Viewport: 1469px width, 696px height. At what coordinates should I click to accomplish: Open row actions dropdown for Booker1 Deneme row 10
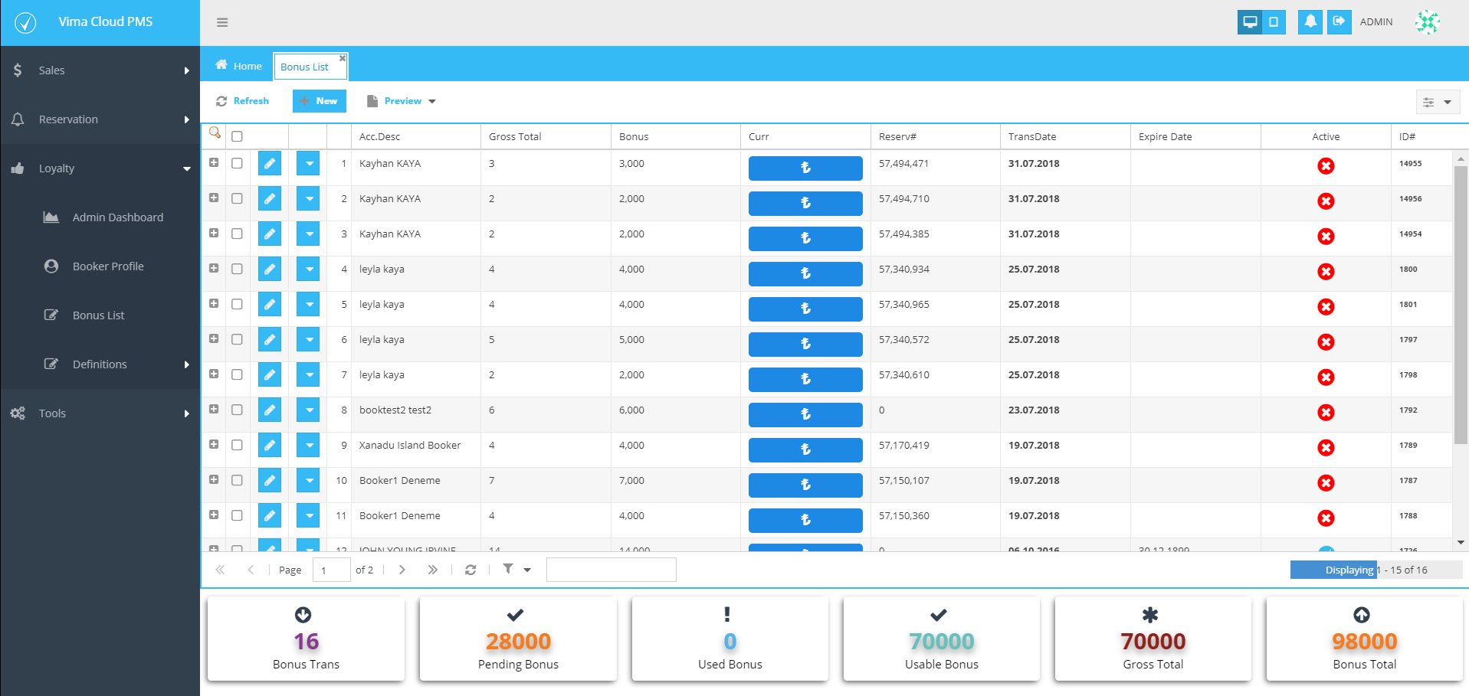[x=308, y=480]
